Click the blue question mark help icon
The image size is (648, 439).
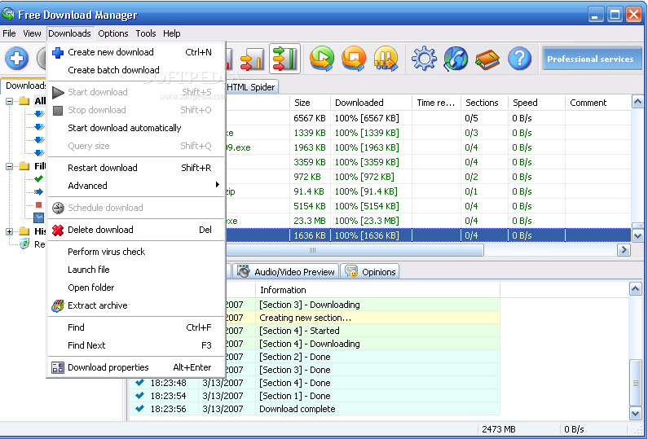point(519,58)
